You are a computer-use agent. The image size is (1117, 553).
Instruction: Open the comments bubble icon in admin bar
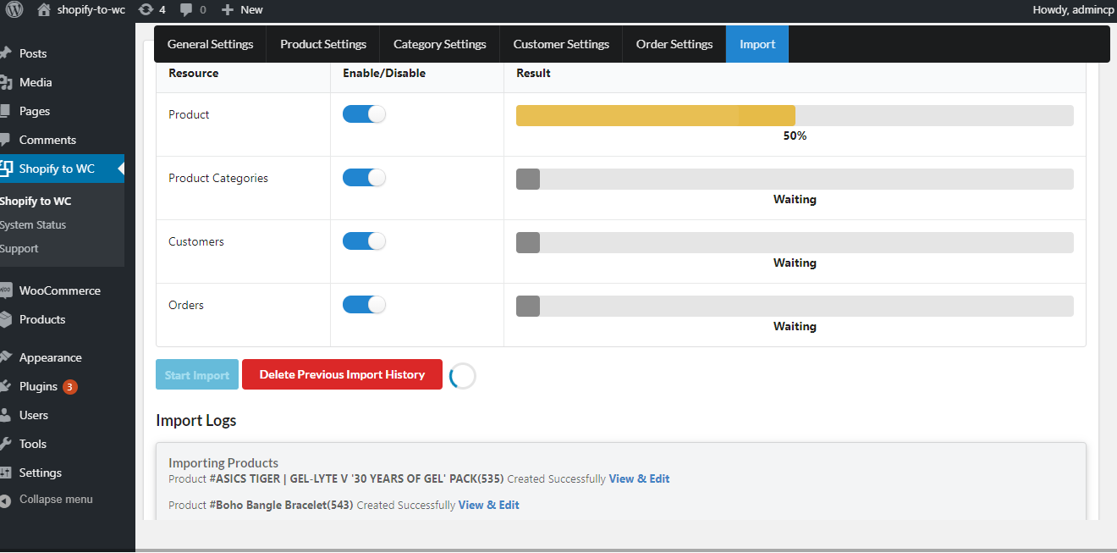(185, 10)
